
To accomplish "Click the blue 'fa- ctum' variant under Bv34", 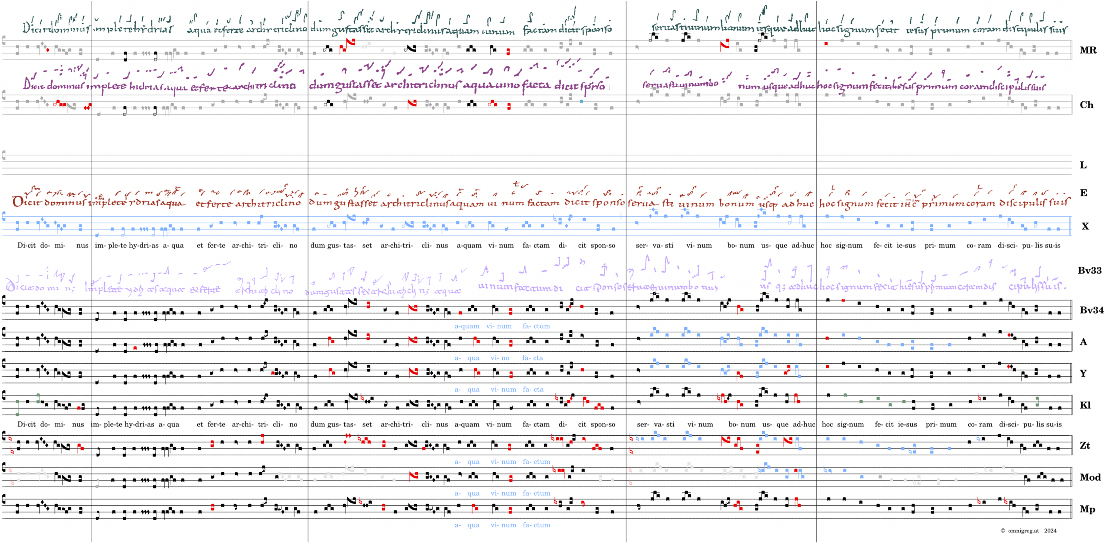I will tap(536, 326).
